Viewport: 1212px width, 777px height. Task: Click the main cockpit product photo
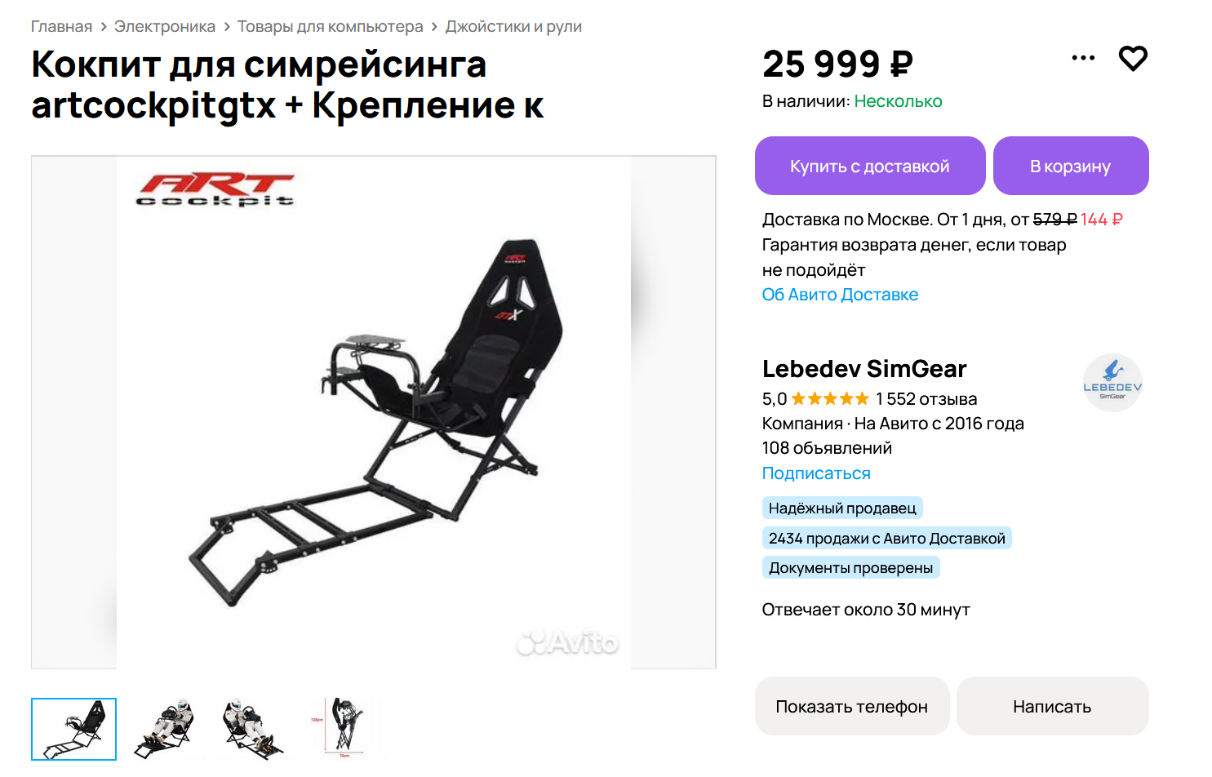(374, 412)
